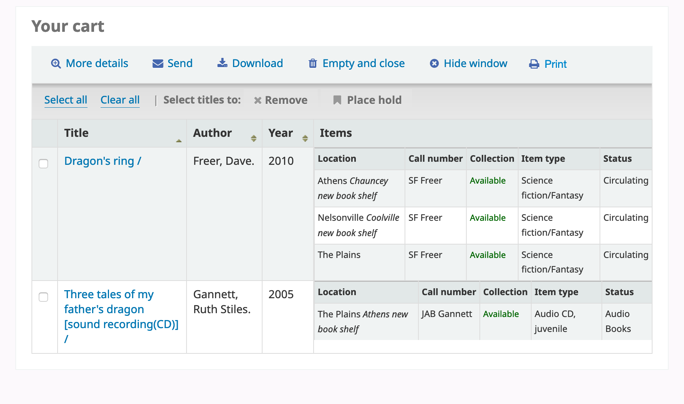Click the Download toolbar label
The width and height of the screenshot is (684, 404).
[x=257, y=63]
